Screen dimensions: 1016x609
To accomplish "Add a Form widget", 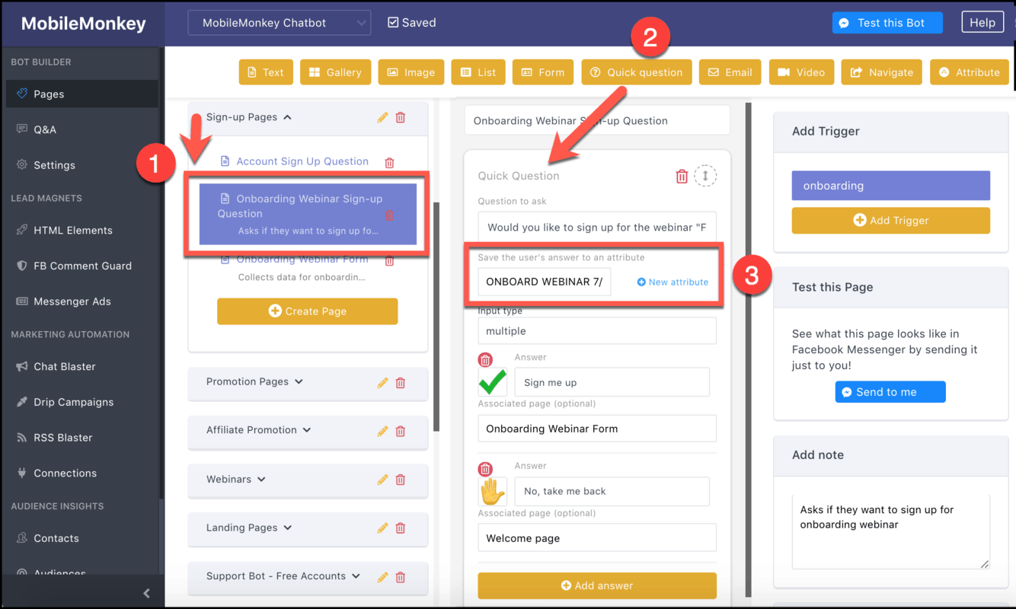I will pos(543,72).
